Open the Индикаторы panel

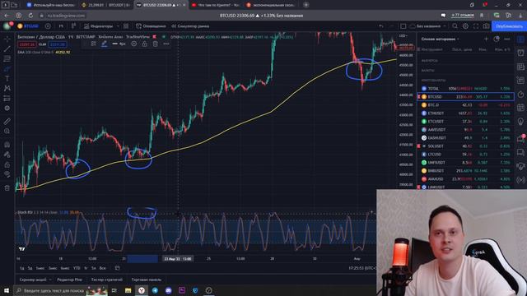(99, 26)
